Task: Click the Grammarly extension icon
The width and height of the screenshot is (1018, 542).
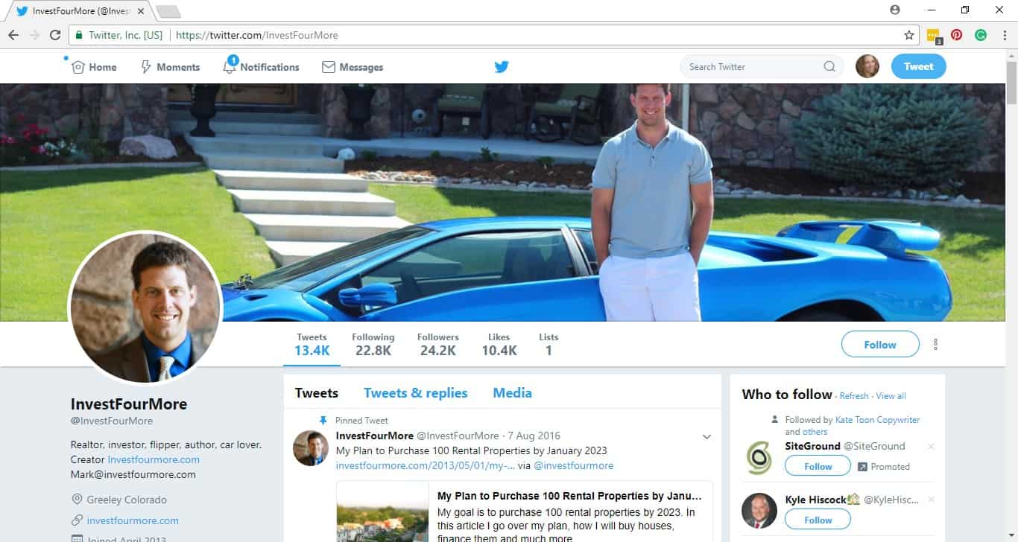Action: click(981, 35)
